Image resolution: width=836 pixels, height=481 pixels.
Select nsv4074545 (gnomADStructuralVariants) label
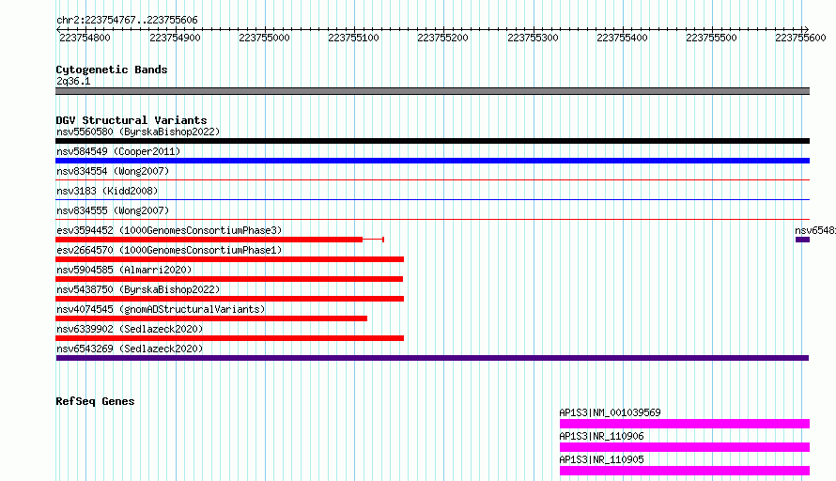(161, 309)
